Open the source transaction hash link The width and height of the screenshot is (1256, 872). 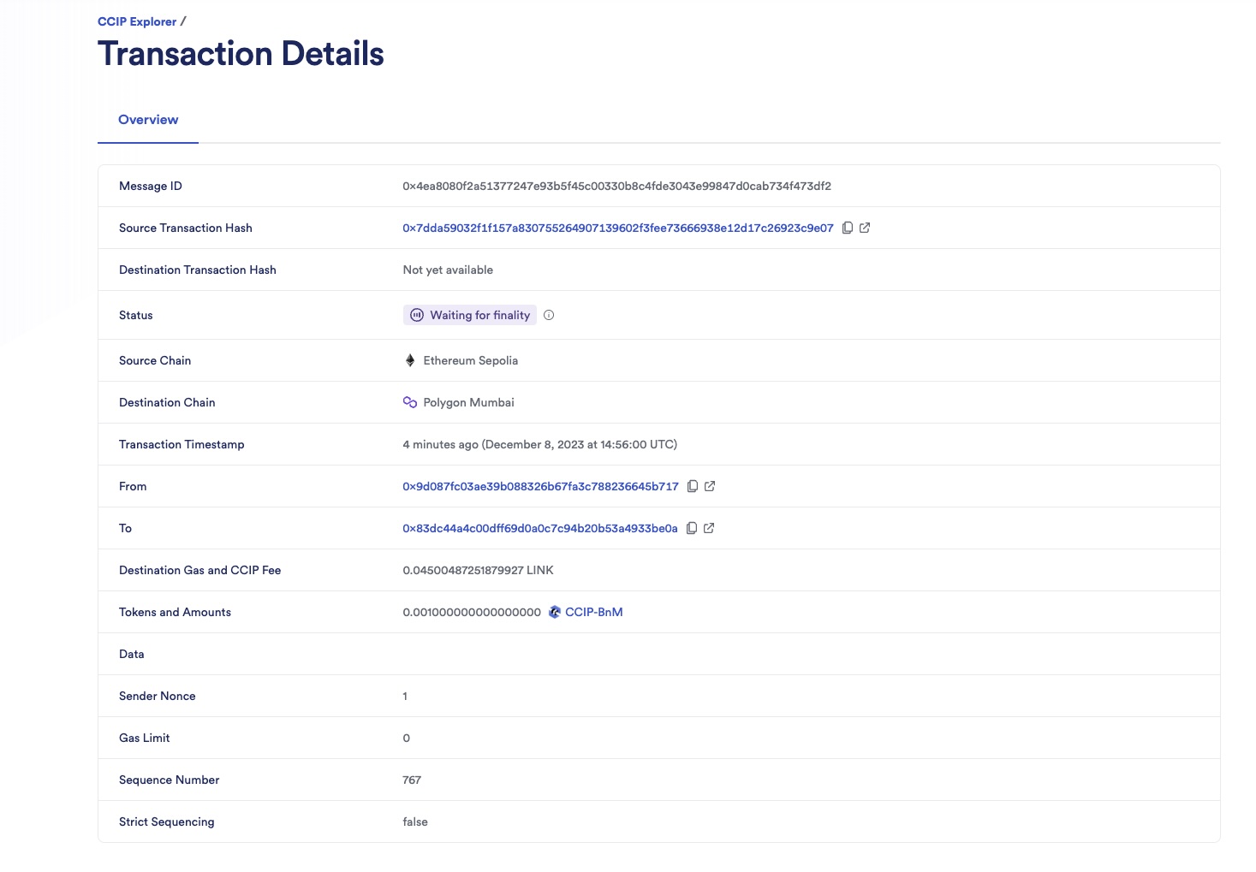coord(618,228)
